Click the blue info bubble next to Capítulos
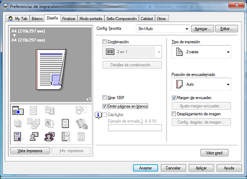 point(98,115)
